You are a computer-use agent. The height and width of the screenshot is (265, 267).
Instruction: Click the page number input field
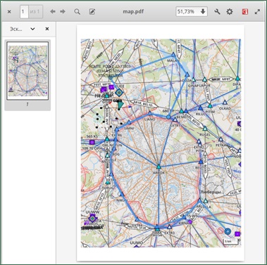pyautogui.click(x=24, y=11)
